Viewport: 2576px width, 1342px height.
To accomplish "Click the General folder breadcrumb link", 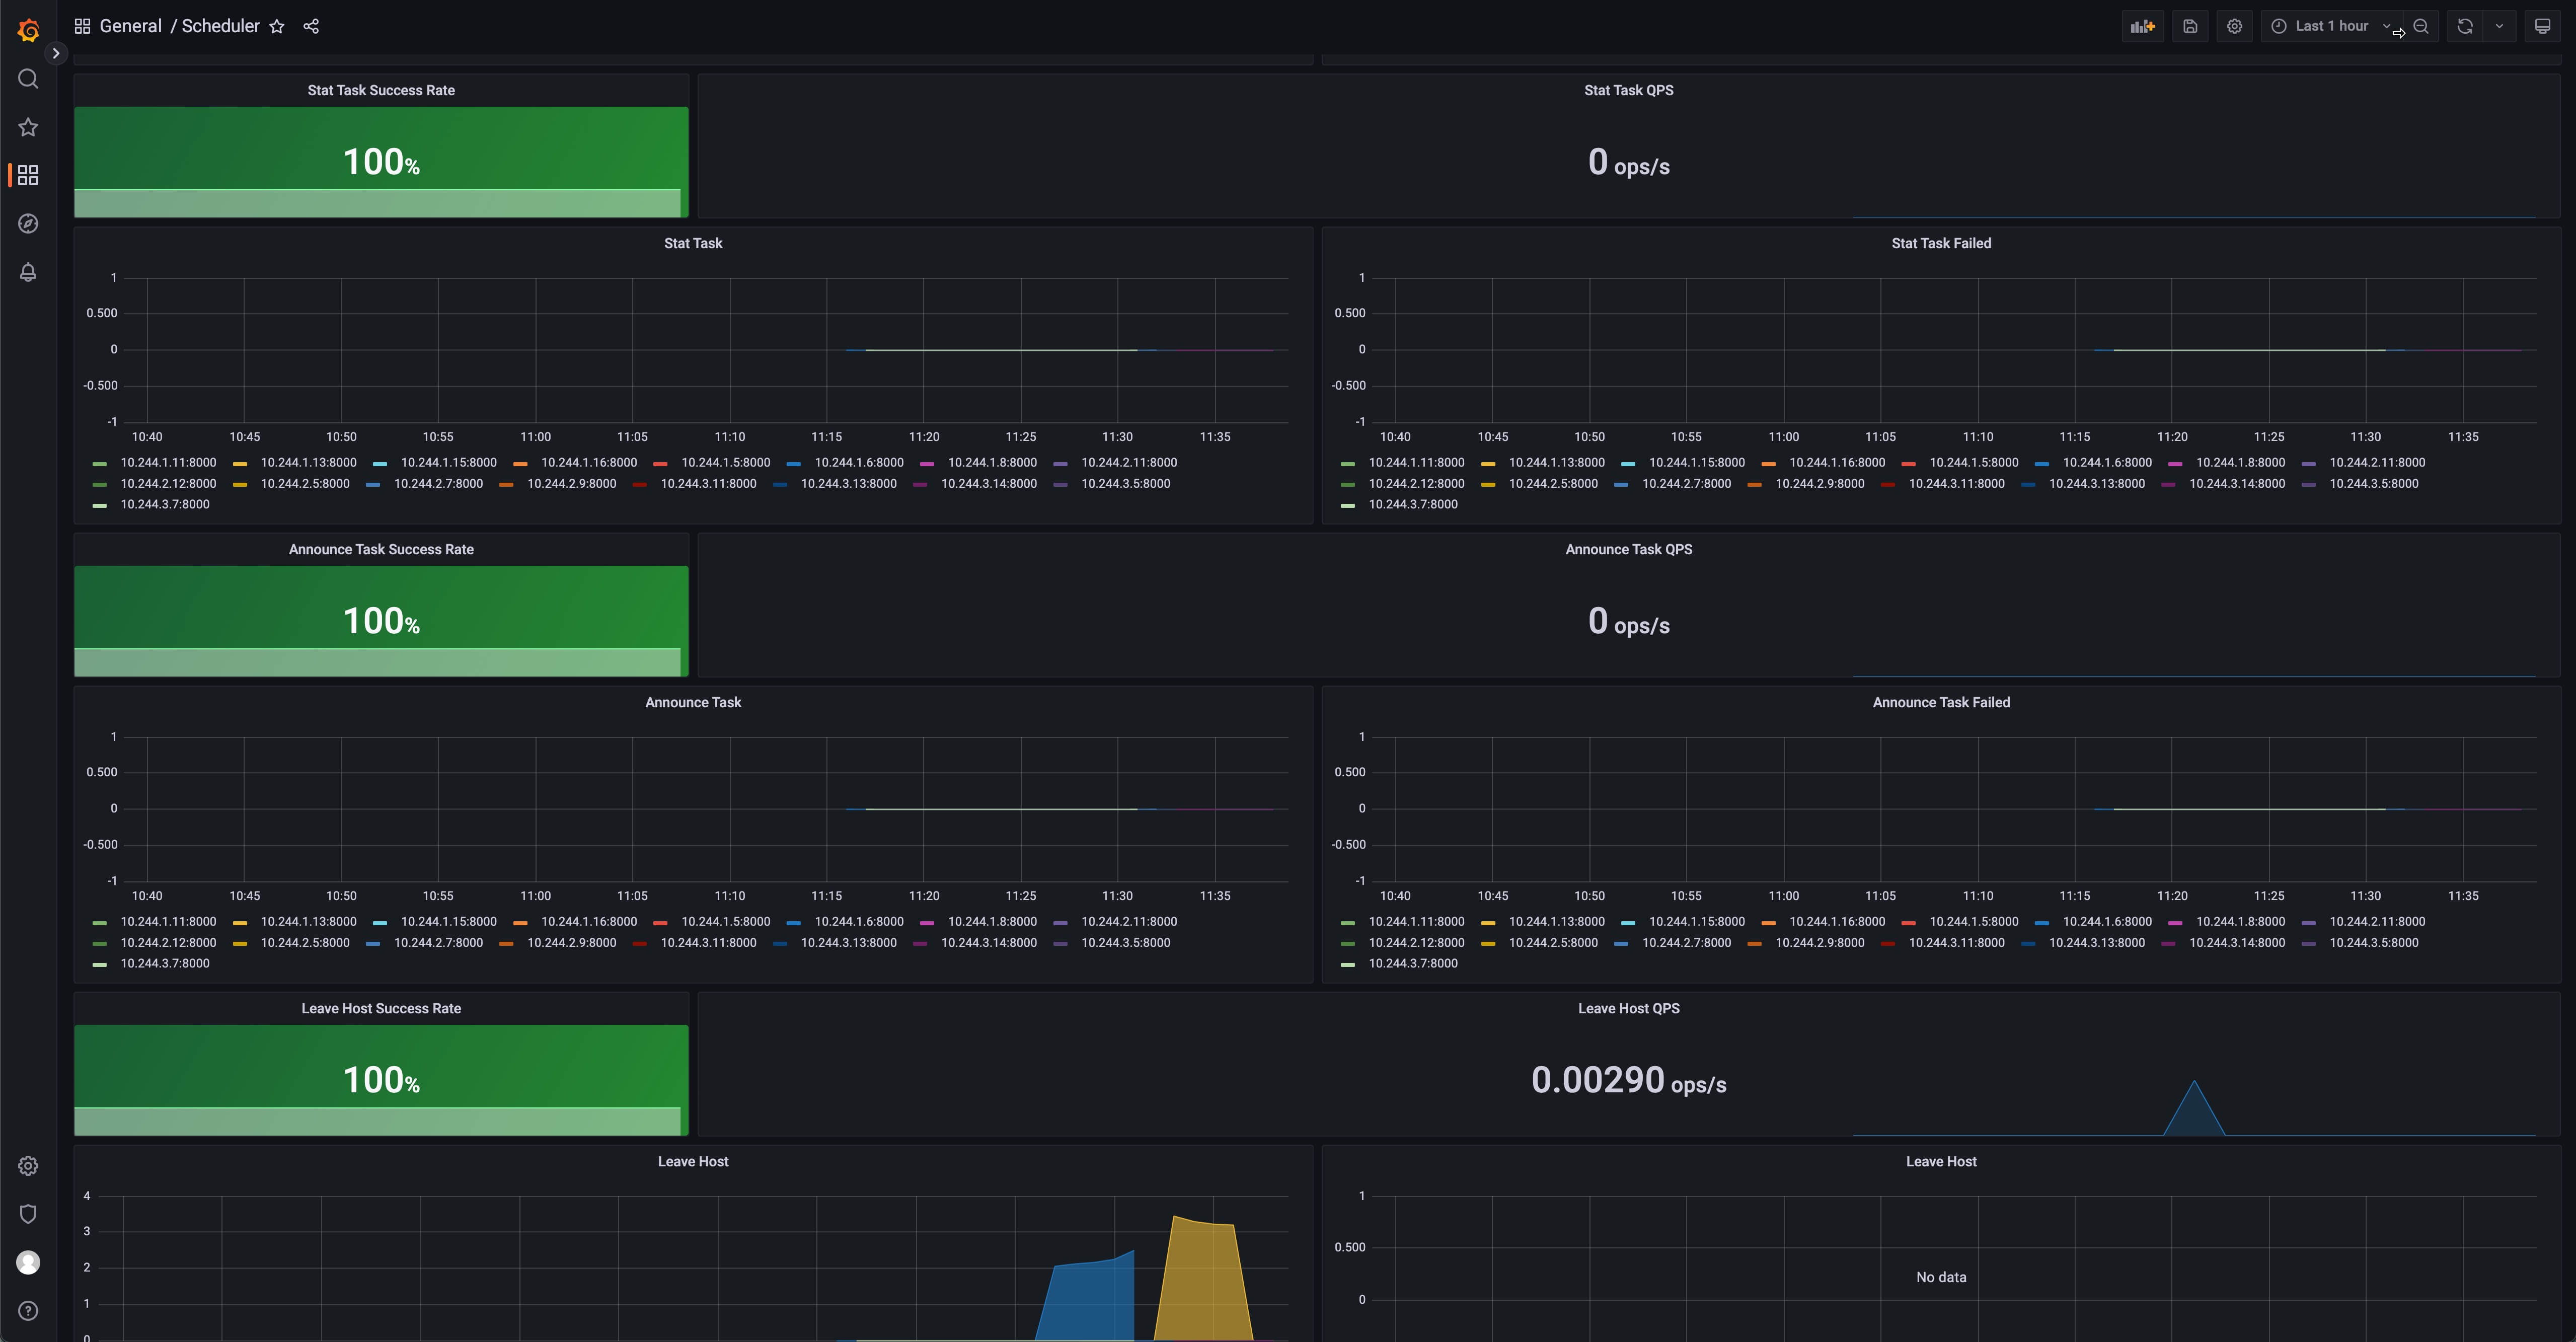I will [130, 27].
